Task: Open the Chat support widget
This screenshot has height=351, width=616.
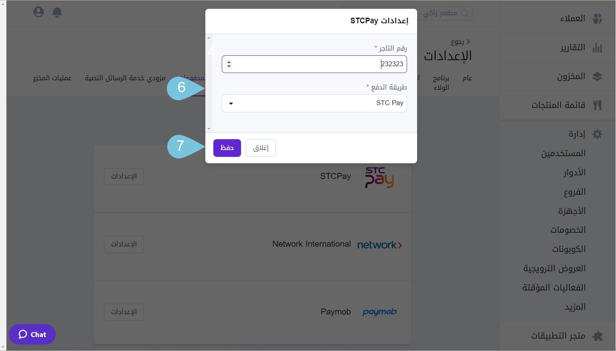Action: 32,334
